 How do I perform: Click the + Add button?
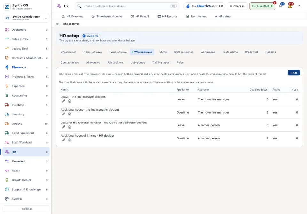(294, 73)
